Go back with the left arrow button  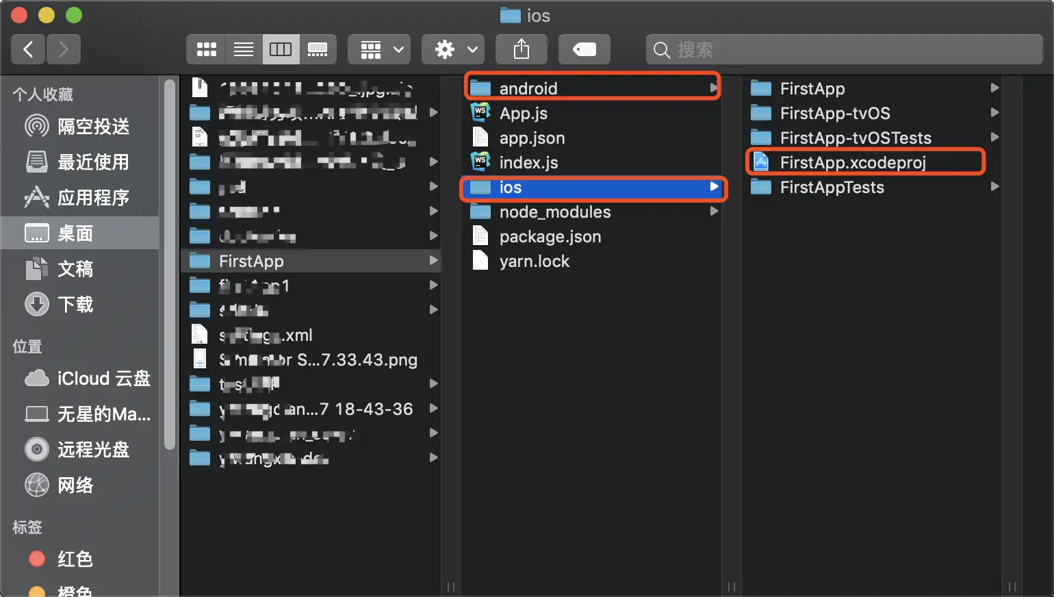click(28, 49)
